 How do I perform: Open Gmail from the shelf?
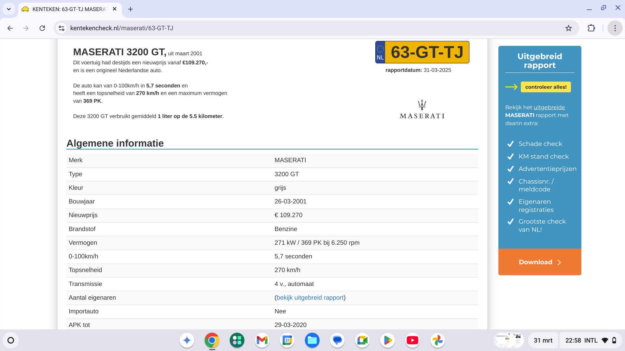(262, 340)
